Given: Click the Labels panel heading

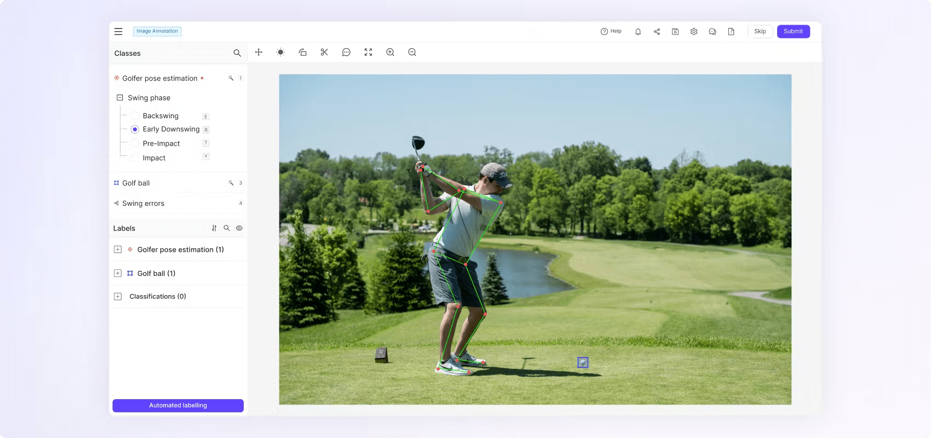Looking at the screenshot, I should tap(124, 228).
